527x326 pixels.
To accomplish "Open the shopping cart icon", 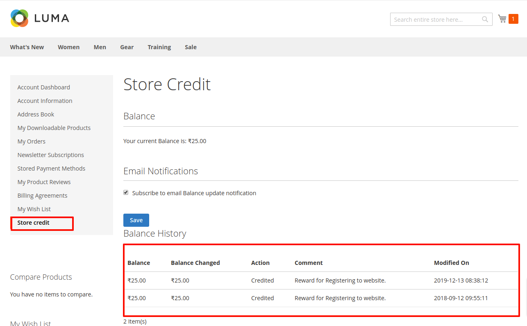I will [x=502, y=19].
